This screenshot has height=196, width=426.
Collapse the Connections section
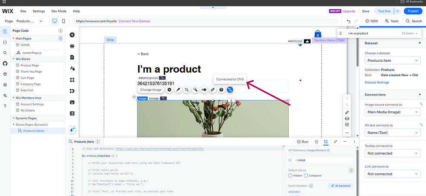(420, 94)
